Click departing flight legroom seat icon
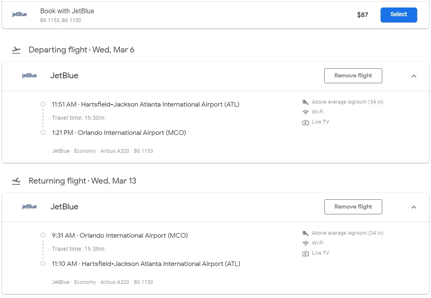 pyautogui.click(x=306, y=102)
